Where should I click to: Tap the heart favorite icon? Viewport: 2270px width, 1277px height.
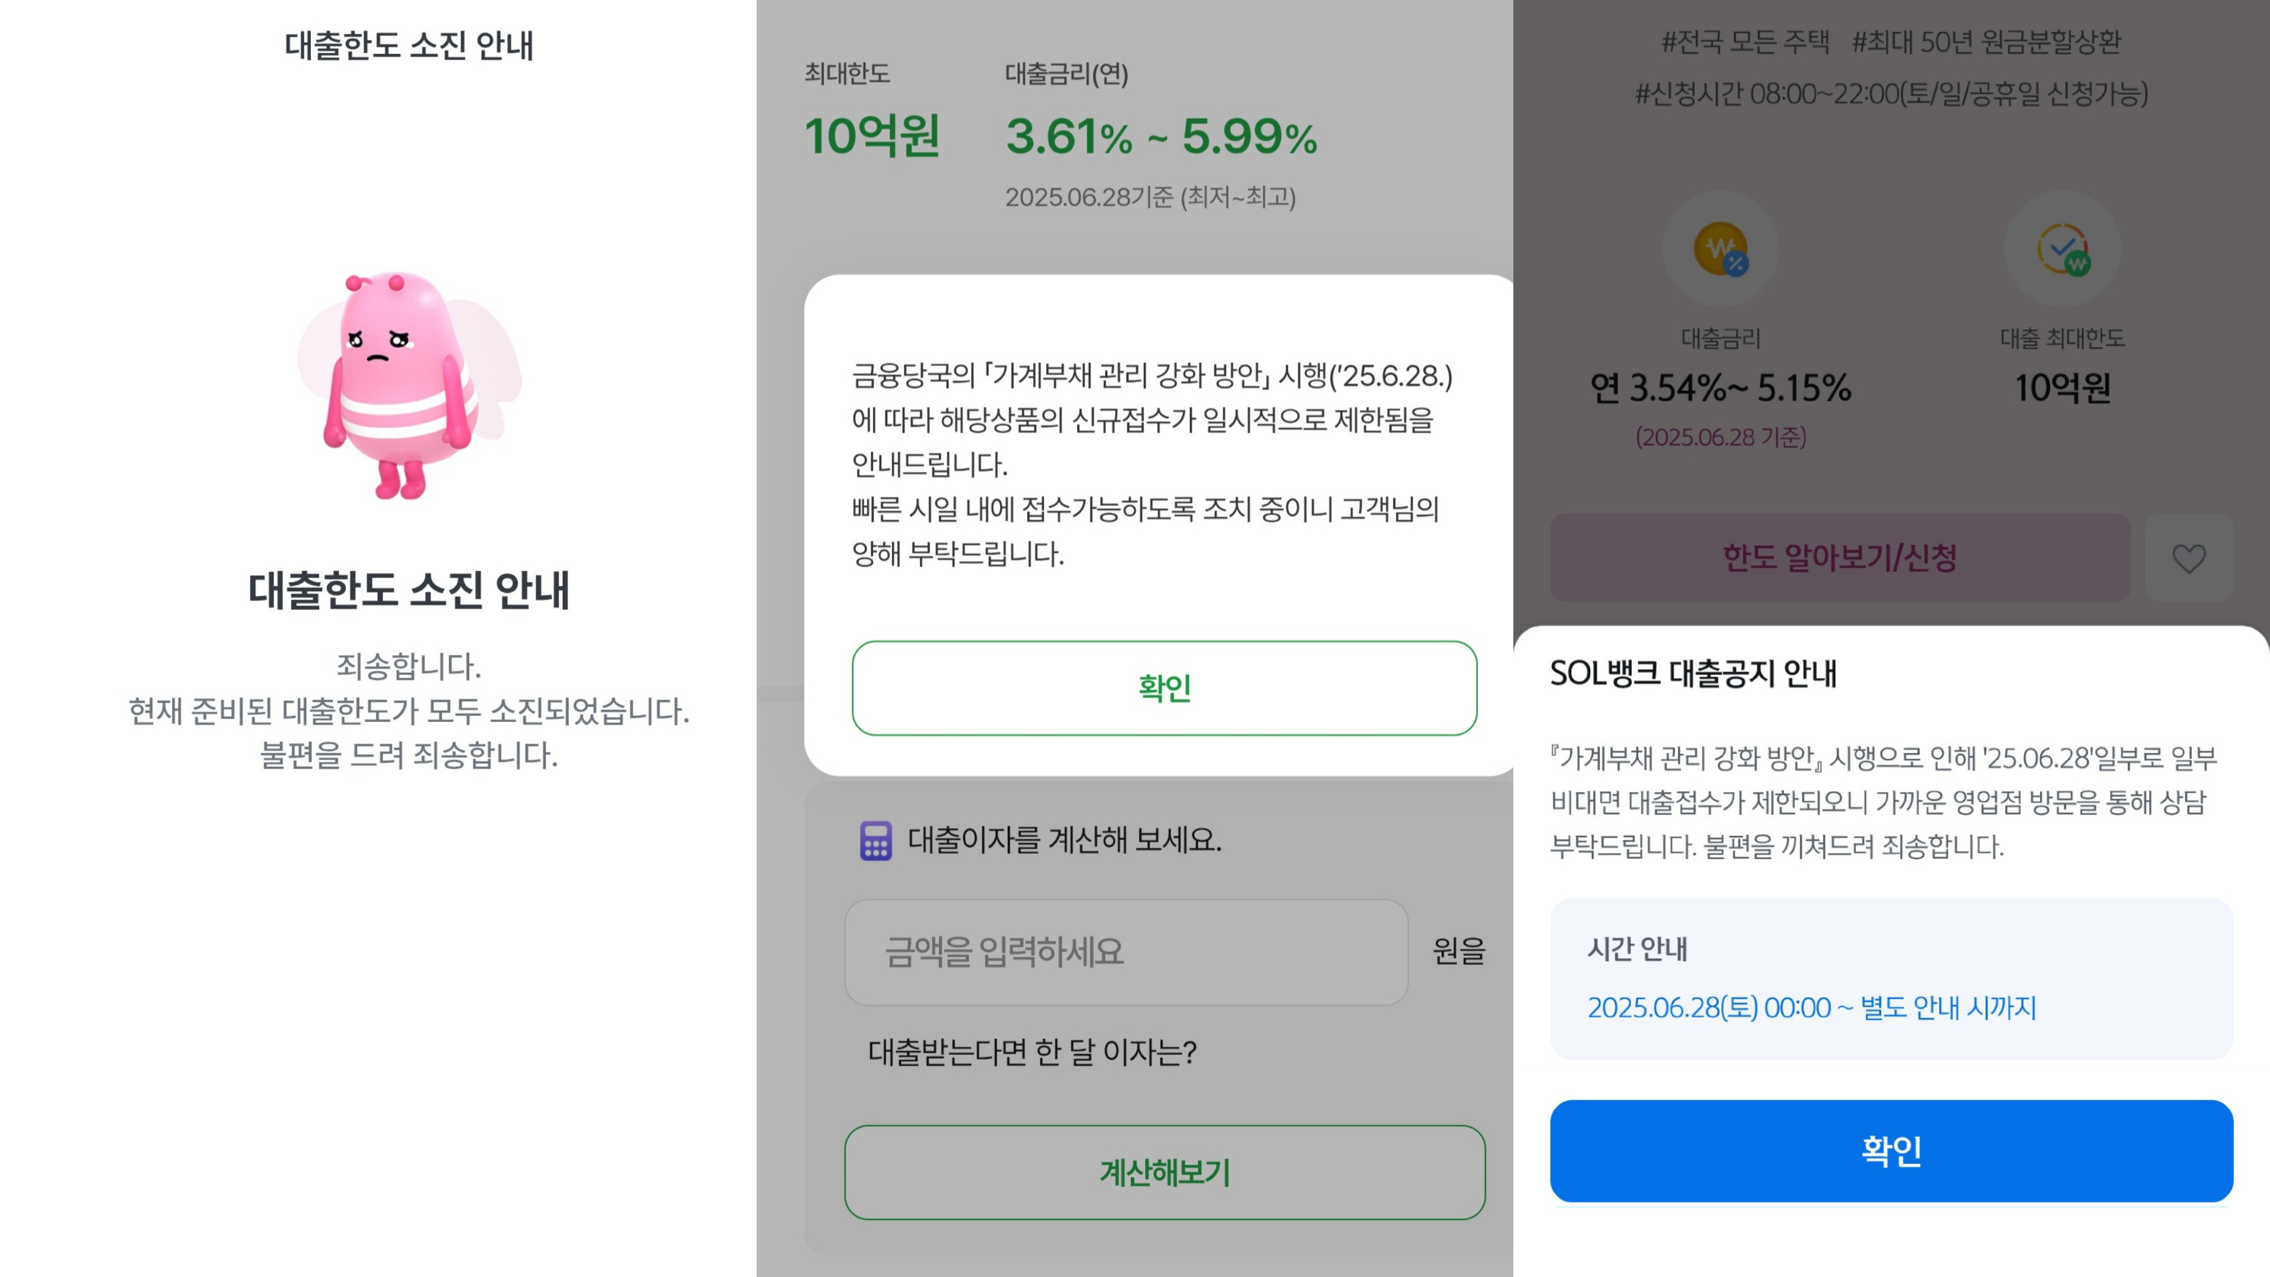[2188, 558]
